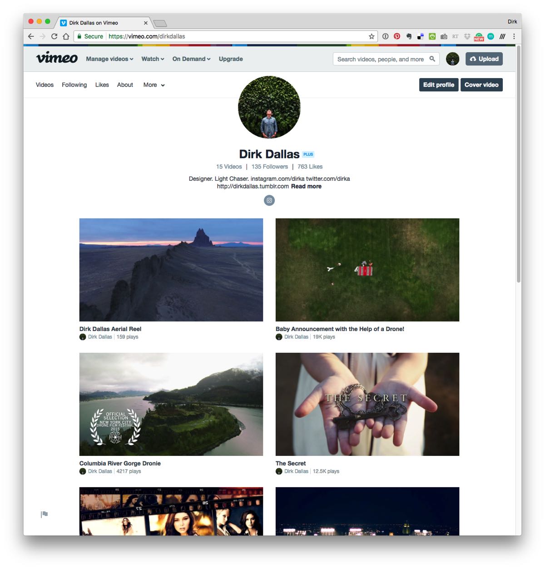
Task: Open the browser home page
Action: click(66, 36)
